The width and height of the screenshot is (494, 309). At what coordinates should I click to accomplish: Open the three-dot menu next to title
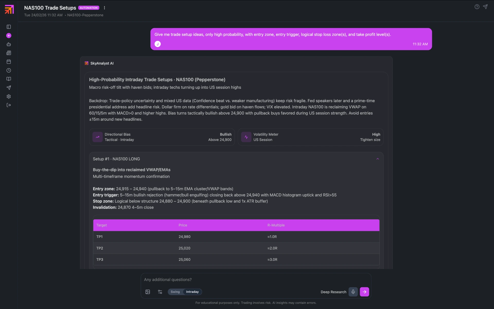(x=104, y=8)
